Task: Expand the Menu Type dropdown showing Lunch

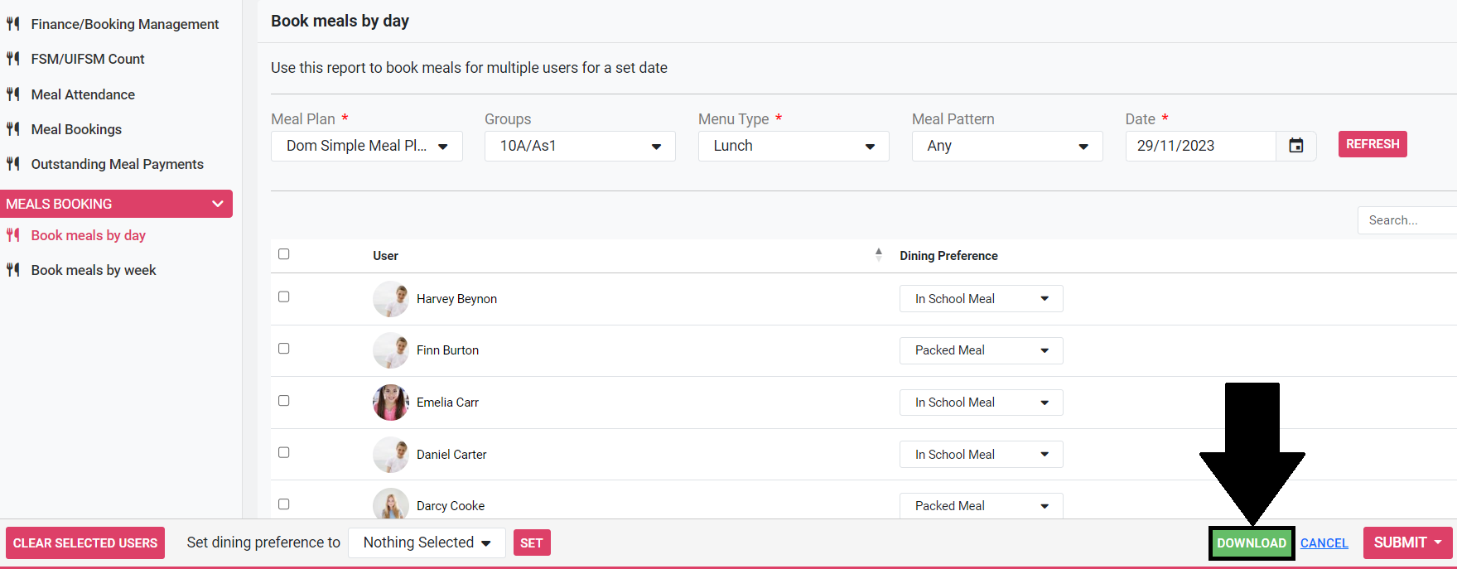Action: (793, 147)
